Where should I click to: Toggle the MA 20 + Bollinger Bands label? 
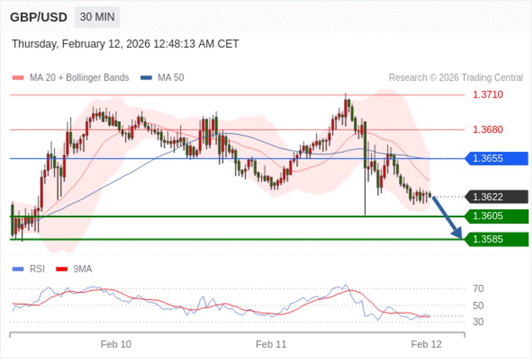[79, 78]
